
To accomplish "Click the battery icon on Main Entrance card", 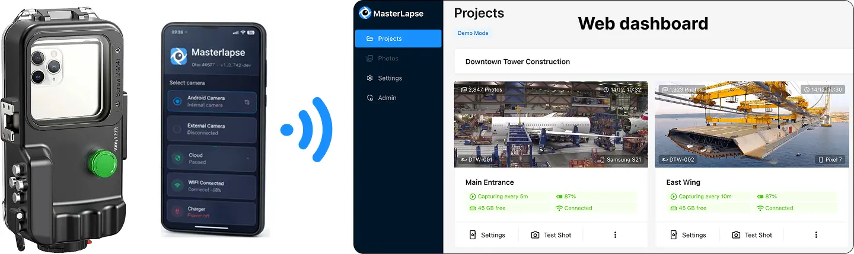I will coord(559,197).
